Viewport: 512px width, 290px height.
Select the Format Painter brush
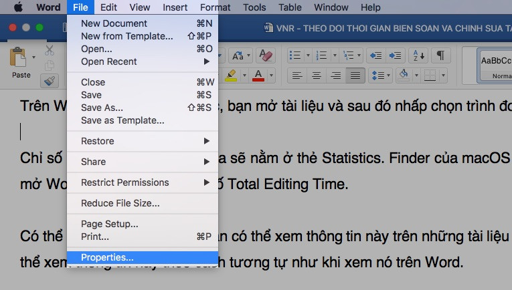[49, 80]
